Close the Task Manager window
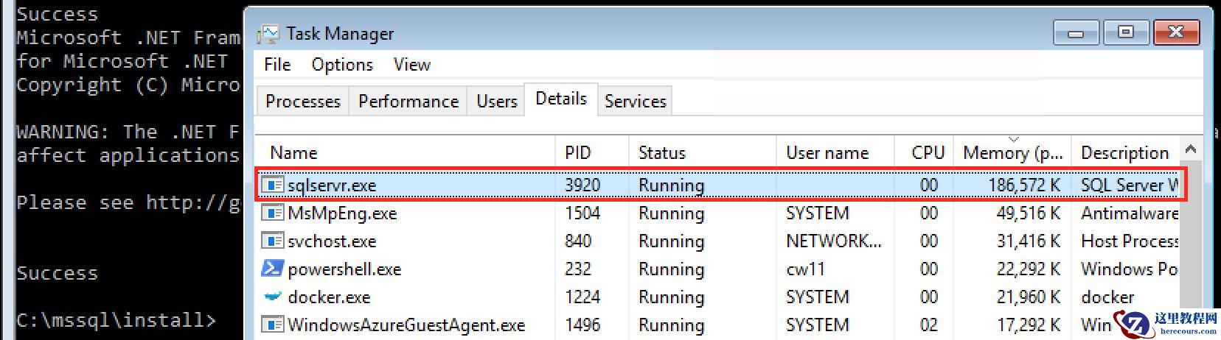Viewport: 1221px width, 340px height. [1177, 32]
